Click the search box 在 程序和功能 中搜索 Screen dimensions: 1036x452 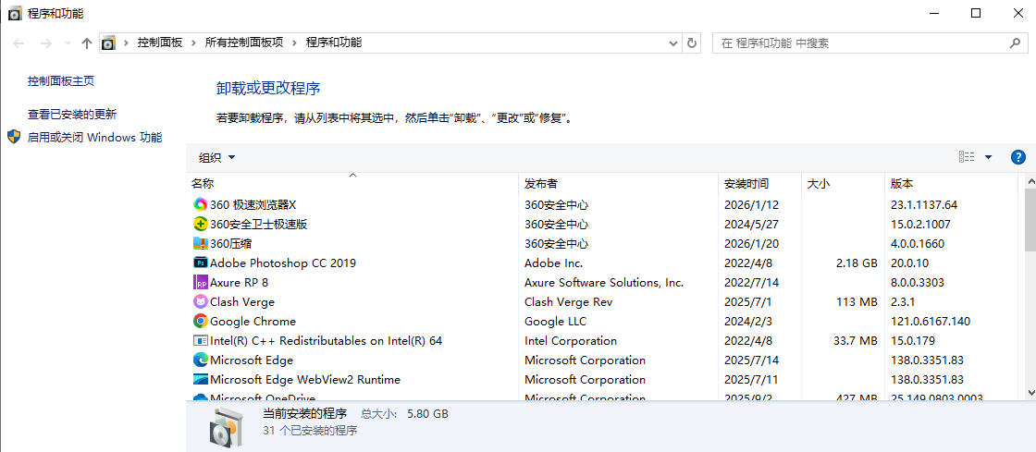tap(860, 43)
